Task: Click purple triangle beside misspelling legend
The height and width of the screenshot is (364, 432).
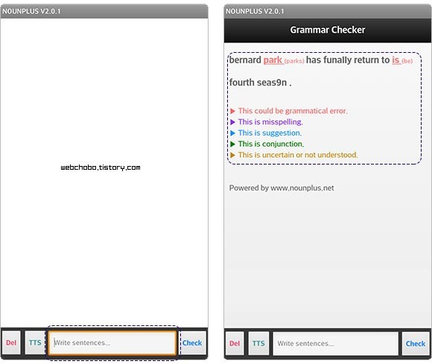Action: [232, 122]
